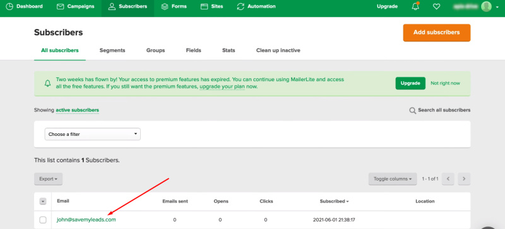Click the Add subscribers button
This screenshot has height=229, width=505.
(436, 33)
